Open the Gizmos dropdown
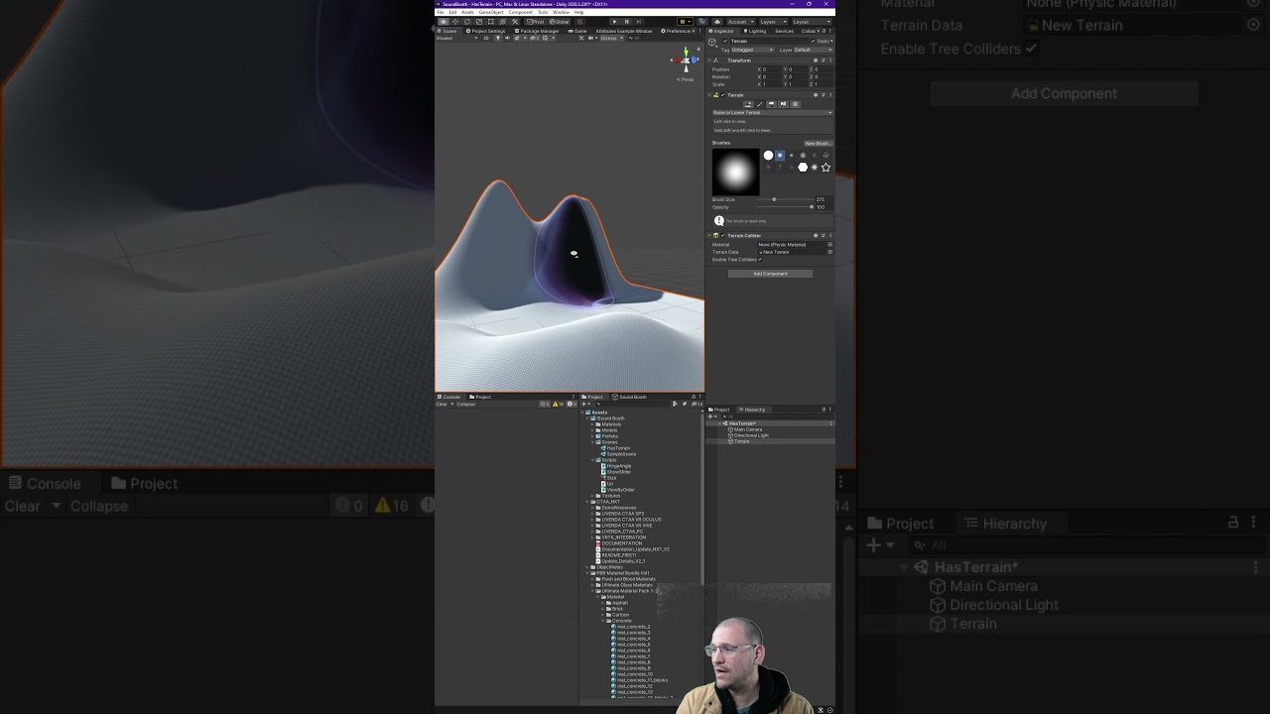This screenshot has height=714, width=1270. coord(612,38)
